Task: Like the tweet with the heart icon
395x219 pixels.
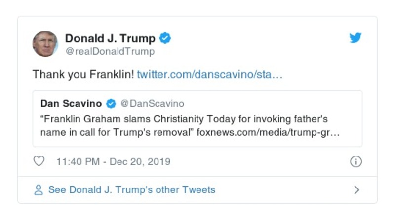Action: [39, 161]
